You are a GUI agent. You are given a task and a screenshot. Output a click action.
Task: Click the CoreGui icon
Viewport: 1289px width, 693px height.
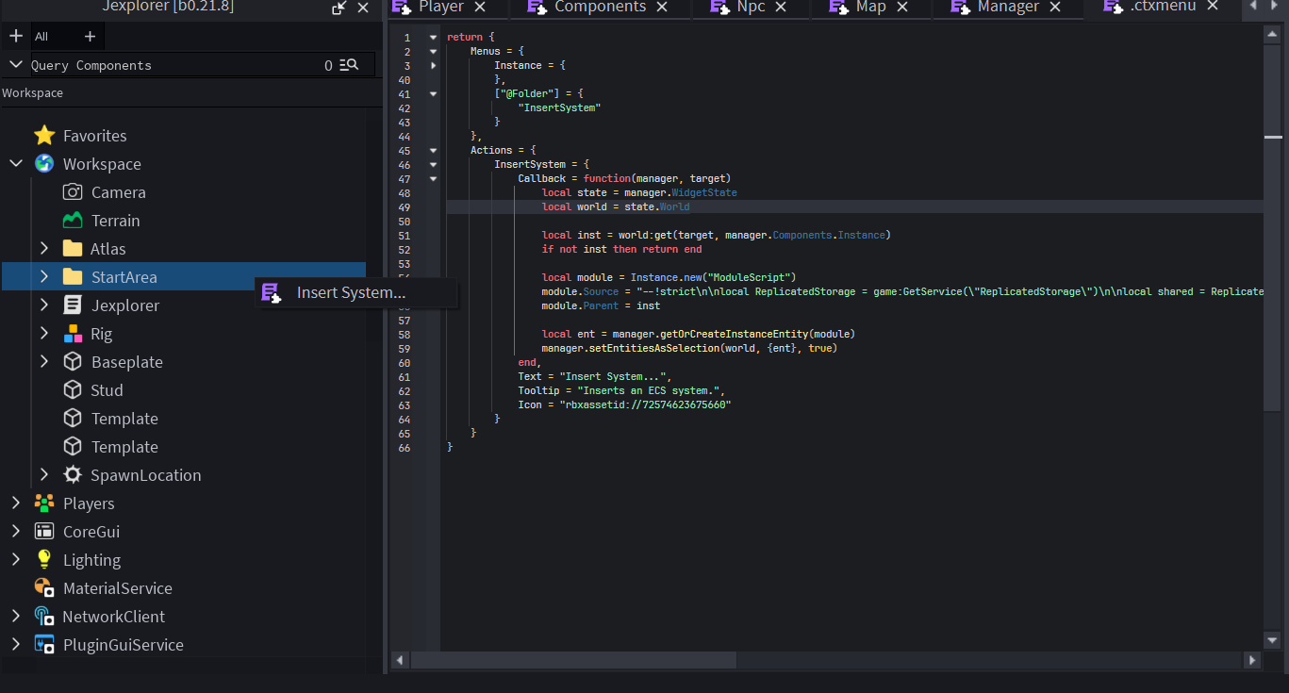click(44, 532)
